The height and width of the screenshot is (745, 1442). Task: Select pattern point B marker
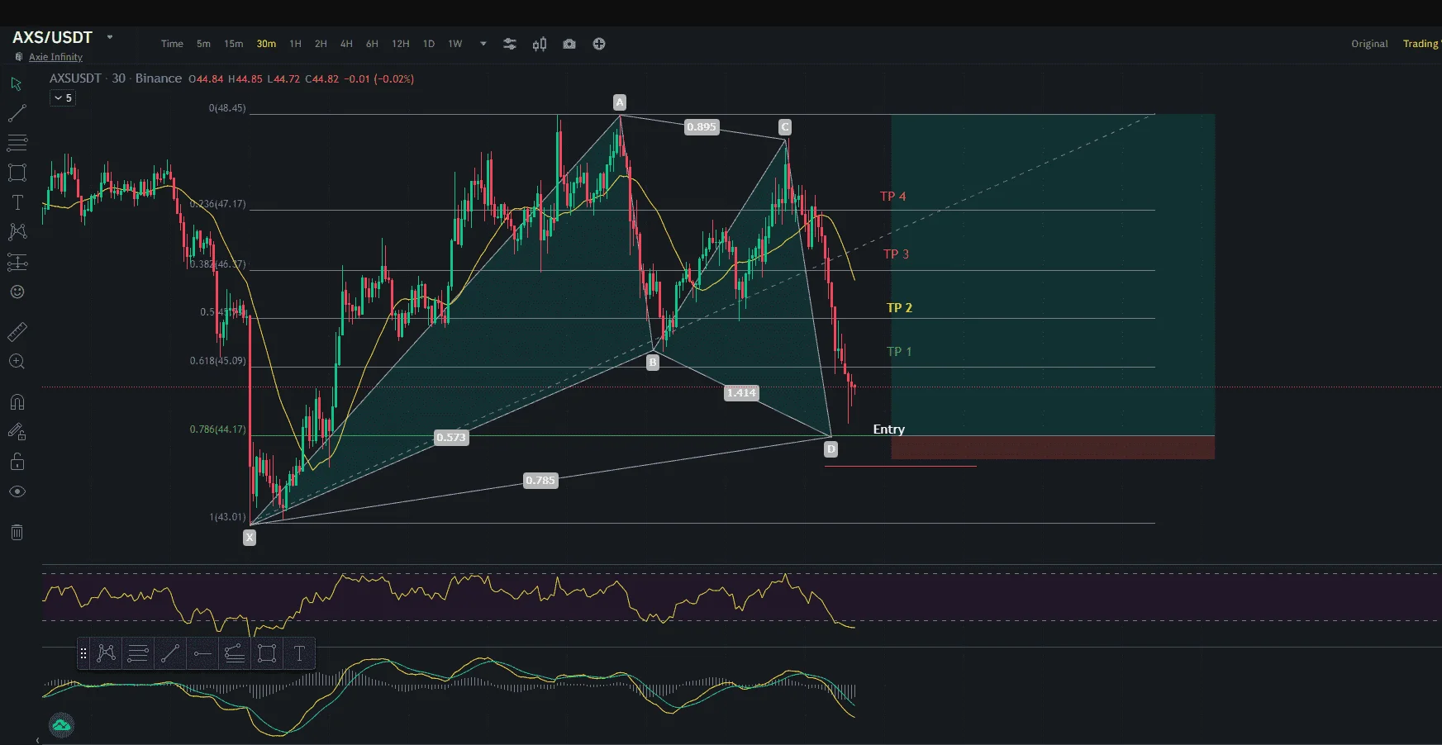(653, 362)
